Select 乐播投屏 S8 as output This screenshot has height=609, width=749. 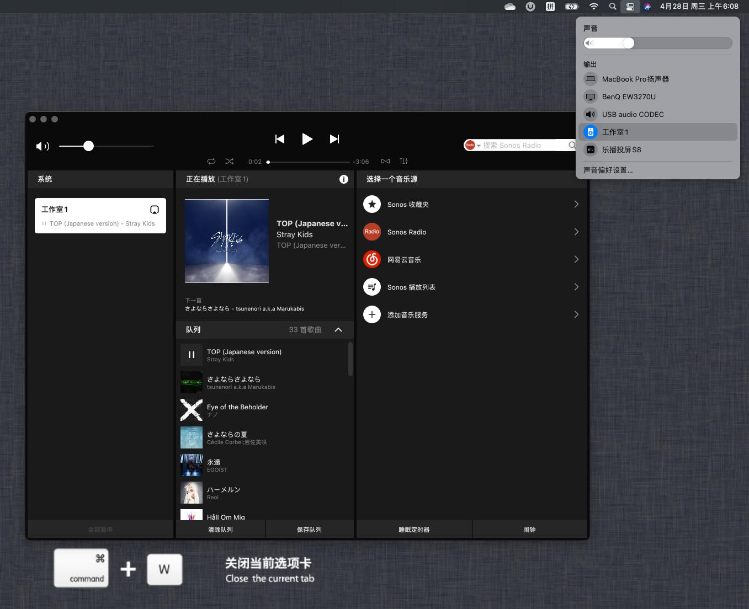658,149
